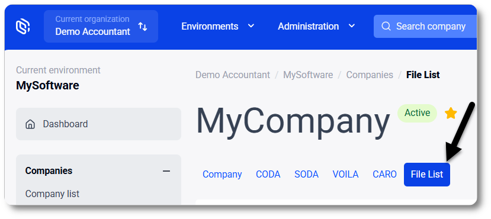This screenshot has height=219, width=491.
Task: Switch to the CODA tab
Action: tap(268, 175)
